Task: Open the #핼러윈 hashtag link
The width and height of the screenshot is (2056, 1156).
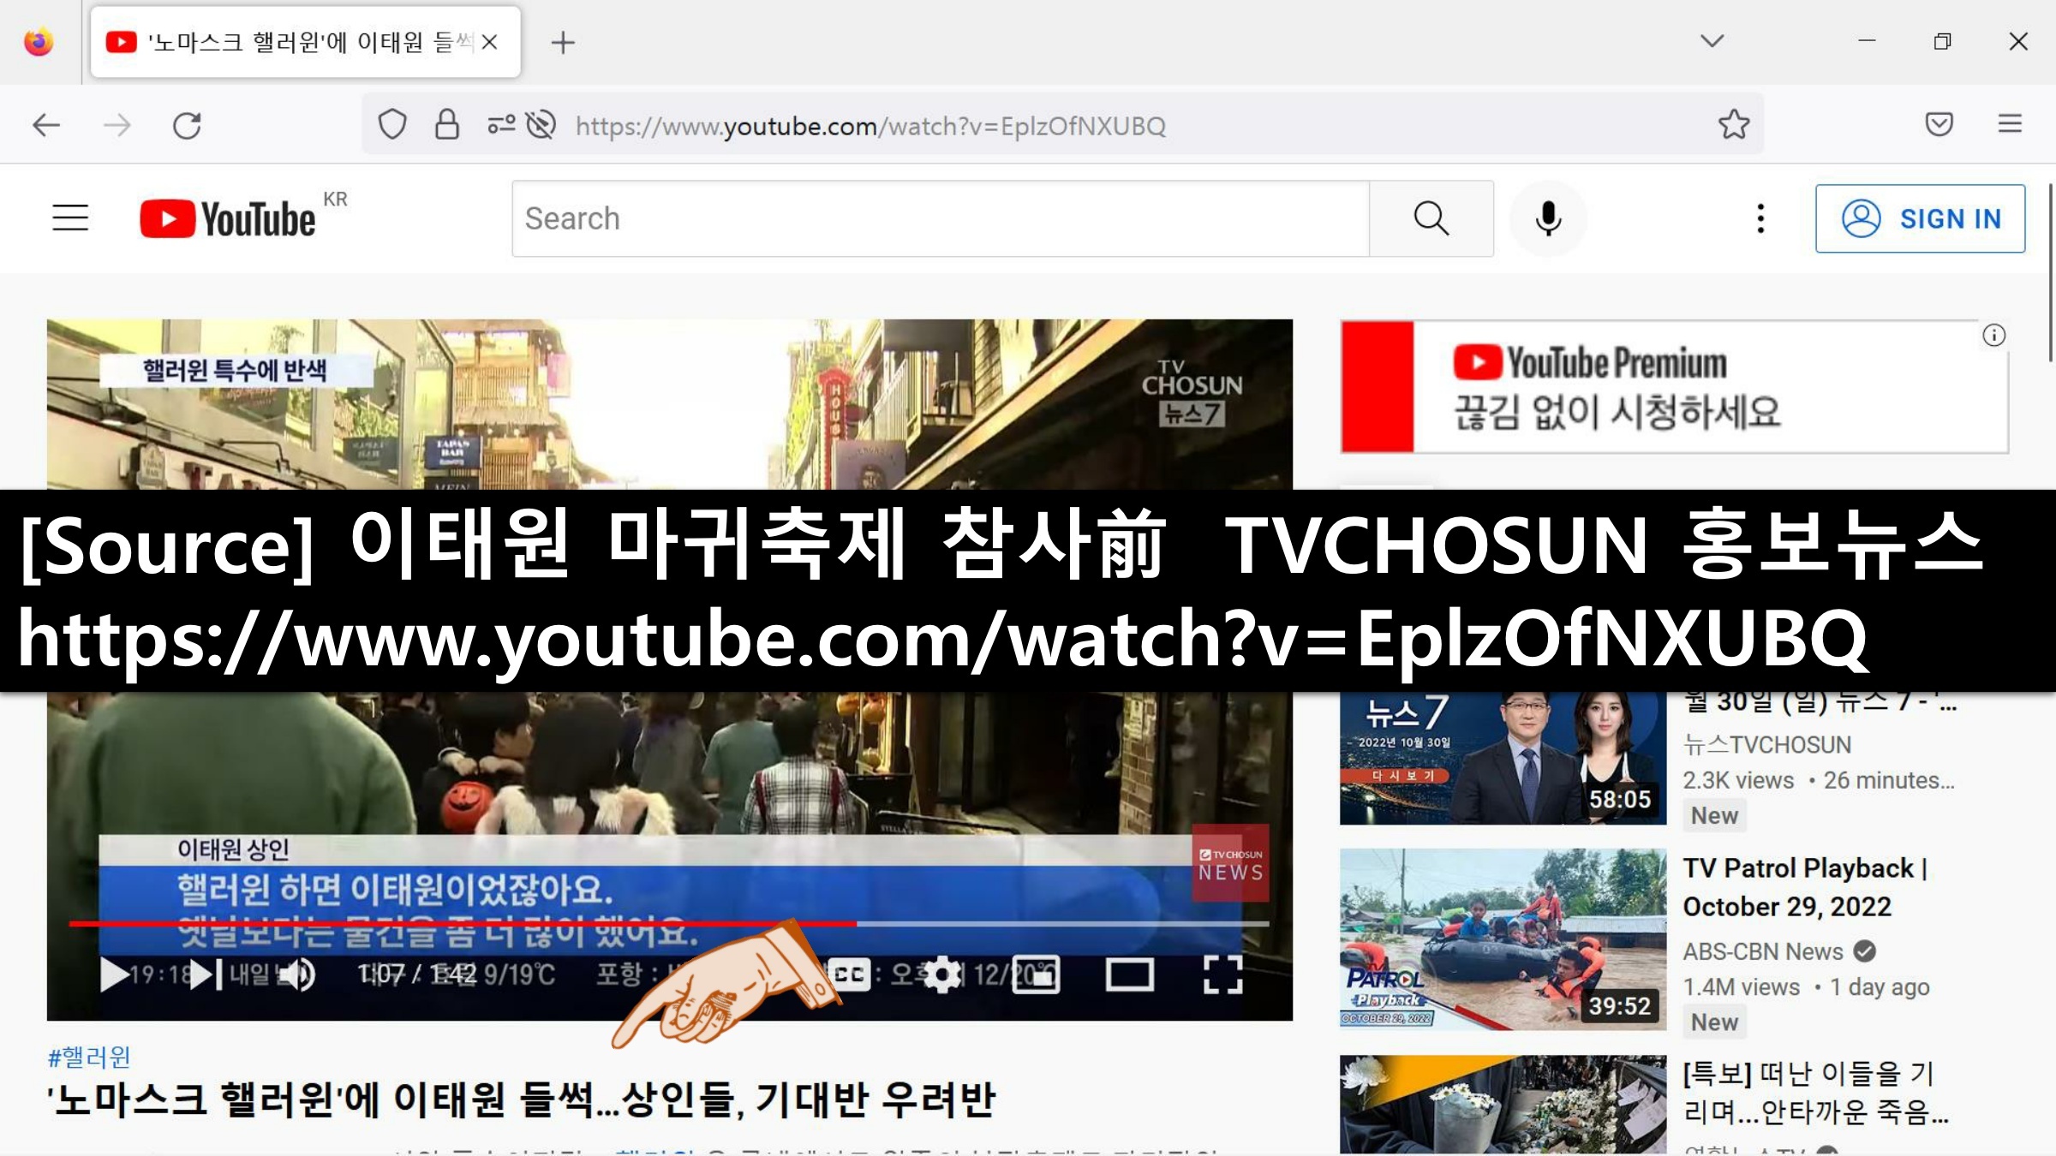Action: 89,1058
